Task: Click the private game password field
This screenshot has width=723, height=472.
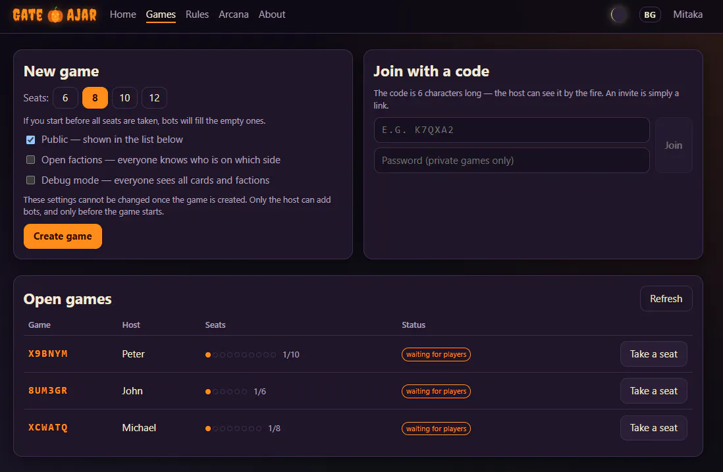Action: 512,161
